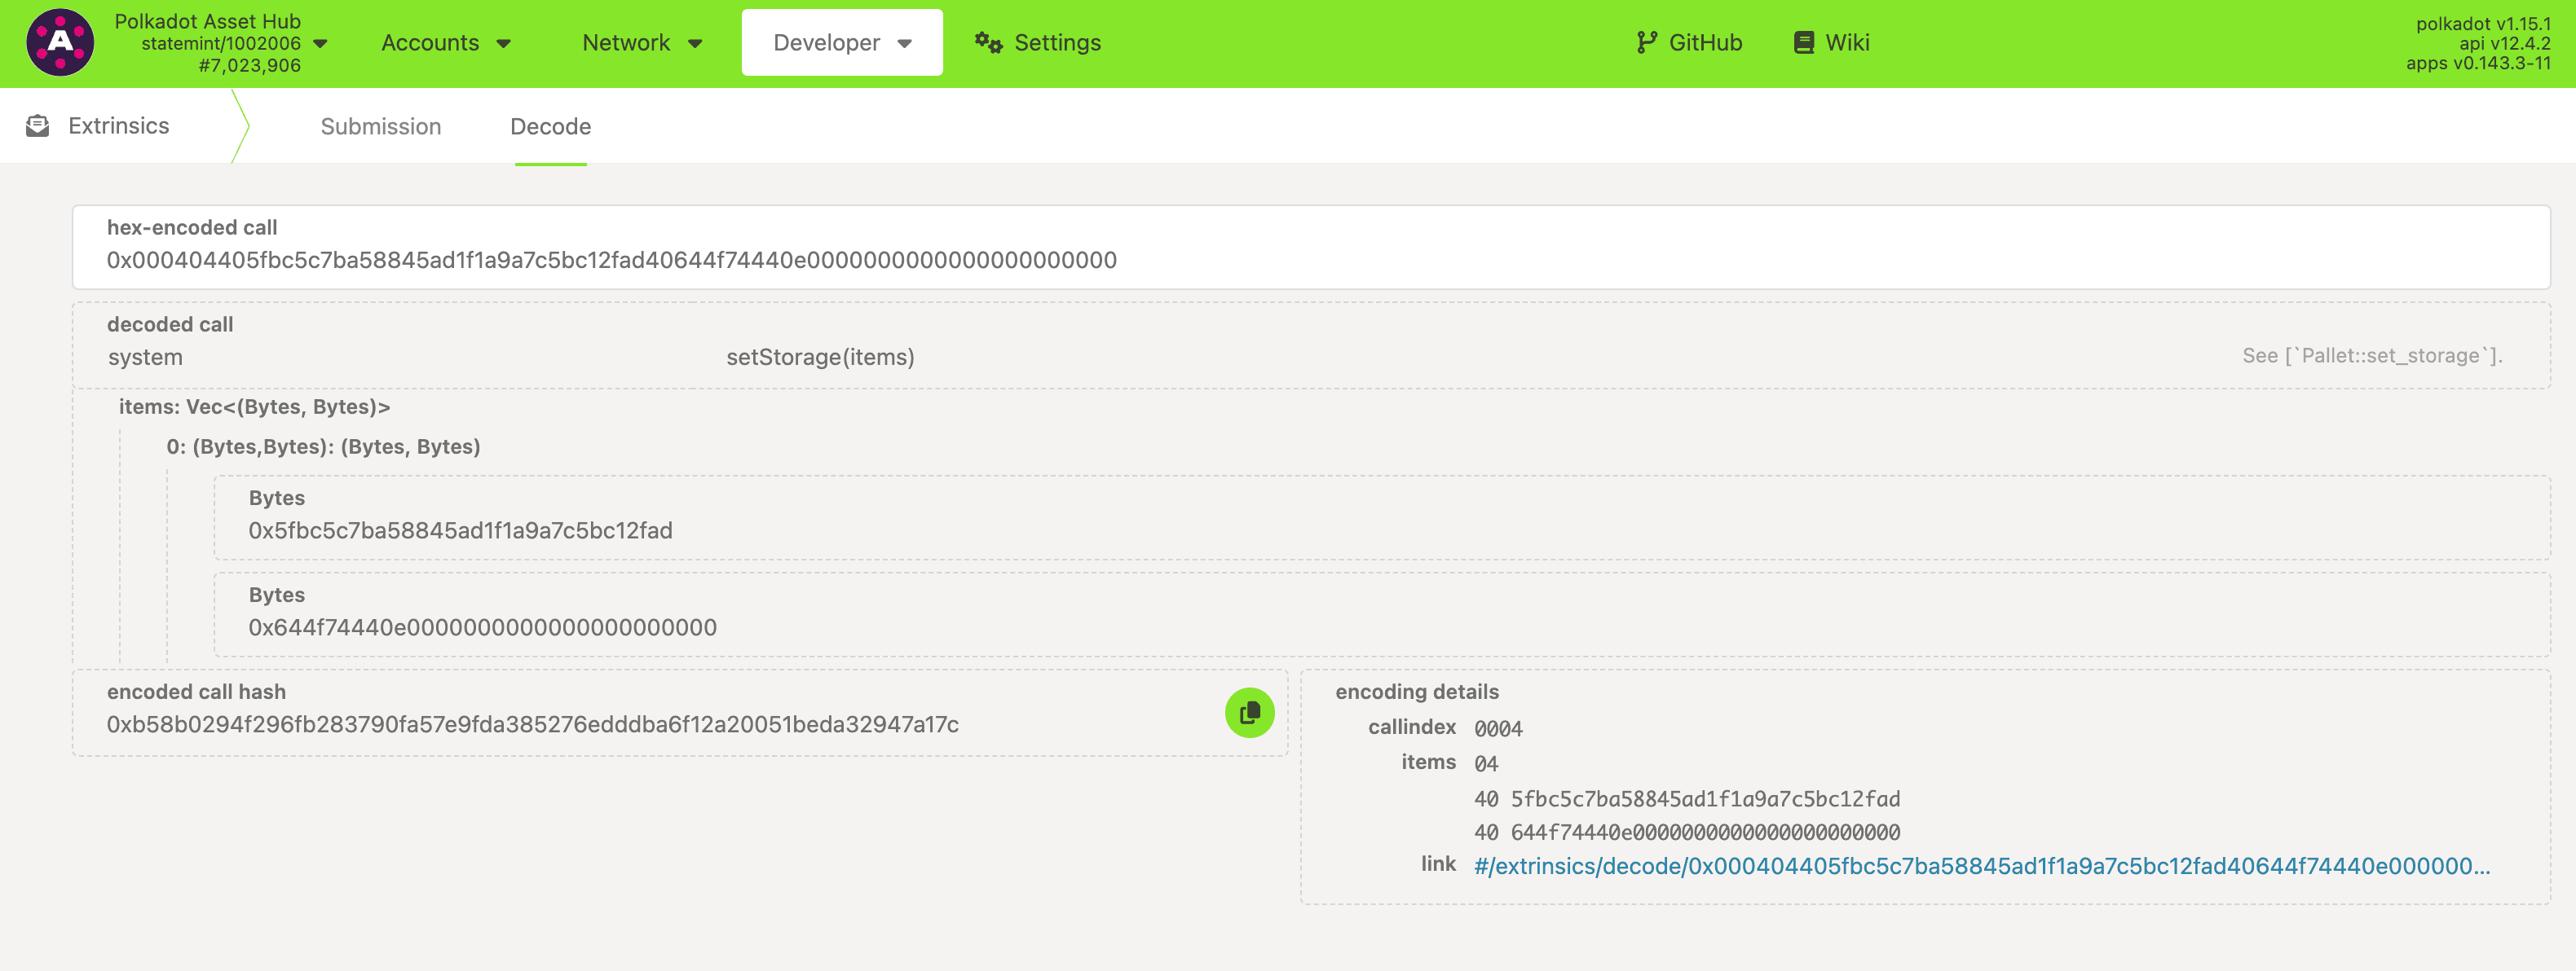Screen dimensions: 2576x971
Task: Open the Developer menu
Action: [842, 43]
